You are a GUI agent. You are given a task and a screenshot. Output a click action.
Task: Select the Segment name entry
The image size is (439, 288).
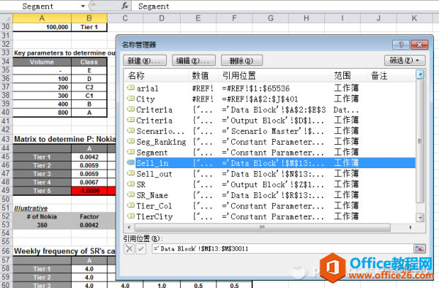tap(270, 152)
